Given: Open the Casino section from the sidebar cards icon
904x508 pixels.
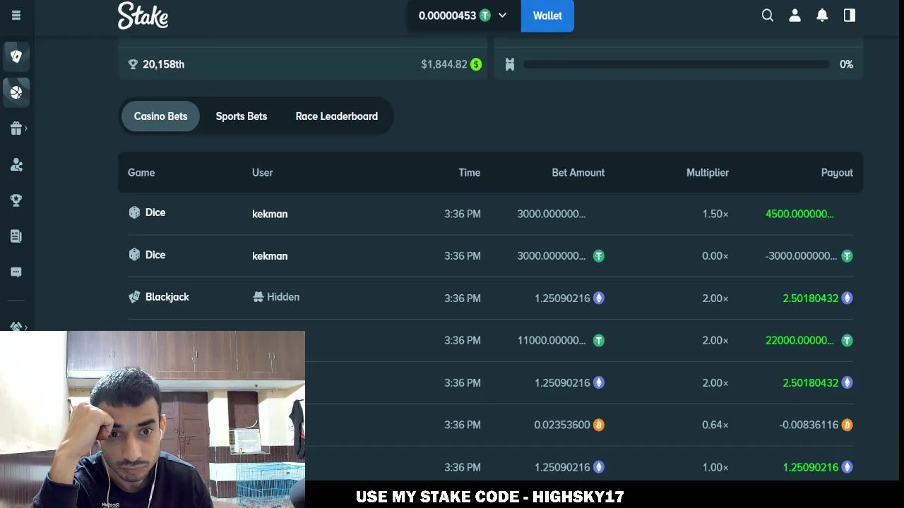Looking at the screenshot, I should coord(16,56).
